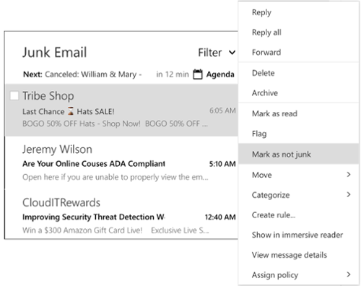Open the Agenda calendar icon

(x=198, y=74)
